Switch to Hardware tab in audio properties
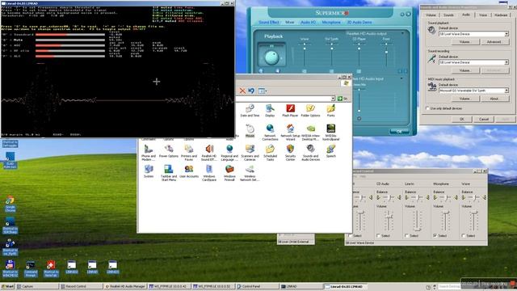 (501, 15)
